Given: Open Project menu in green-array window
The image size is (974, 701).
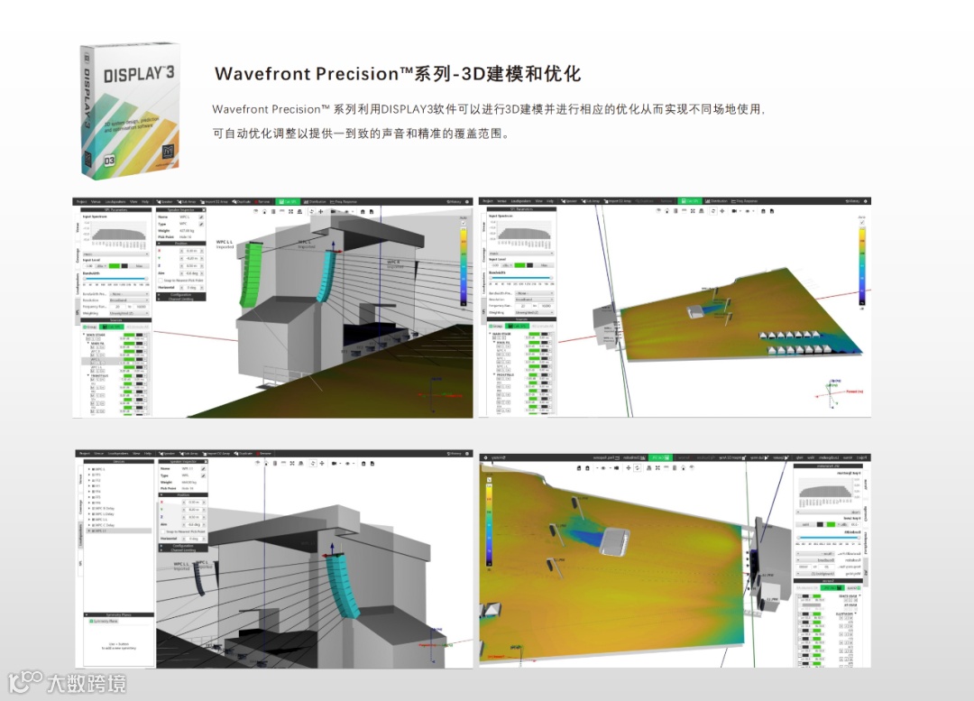Looking at the screenshot, I should (x=81, y=202).
